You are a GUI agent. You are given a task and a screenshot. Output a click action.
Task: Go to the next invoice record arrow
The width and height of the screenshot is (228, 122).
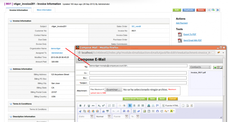[x=218, y=10]
